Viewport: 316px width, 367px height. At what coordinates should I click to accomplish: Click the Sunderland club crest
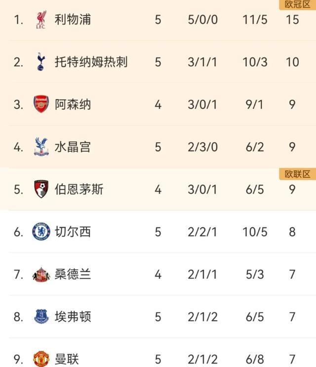pyautogui.click(x=41, y=274)
